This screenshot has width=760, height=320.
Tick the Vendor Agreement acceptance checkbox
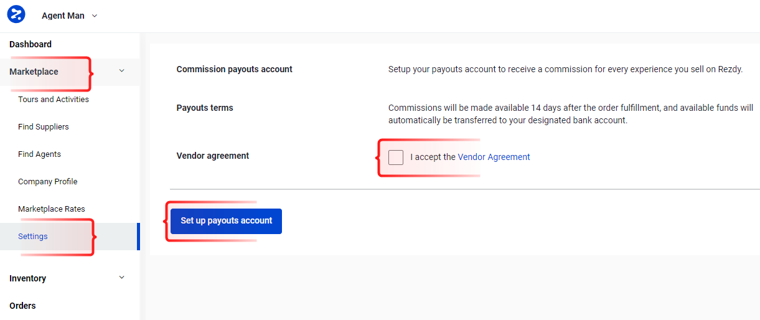[396, 158]
